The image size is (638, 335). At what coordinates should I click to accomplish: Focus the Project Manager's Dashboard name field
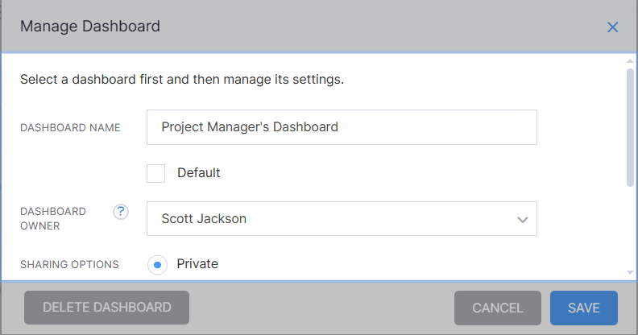[342, 127]
